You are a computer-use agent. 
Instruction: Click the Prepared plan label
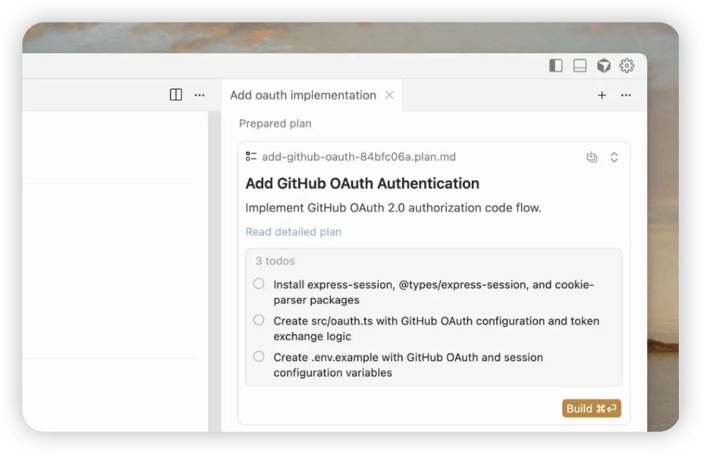tap(275, 123)
